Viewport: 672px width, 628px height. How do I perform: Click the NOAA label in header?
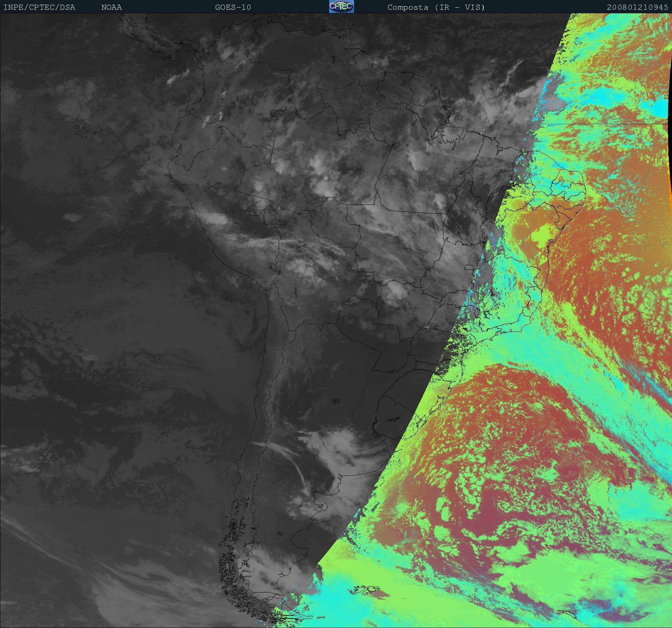click(x=111, y=7)
